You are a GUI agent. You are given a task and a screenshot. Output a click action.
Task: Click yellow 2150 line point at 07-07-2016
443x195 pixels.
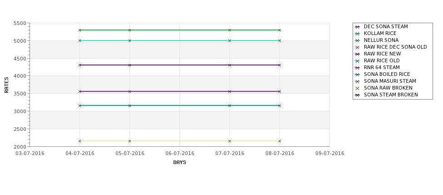tap(230, 141)
